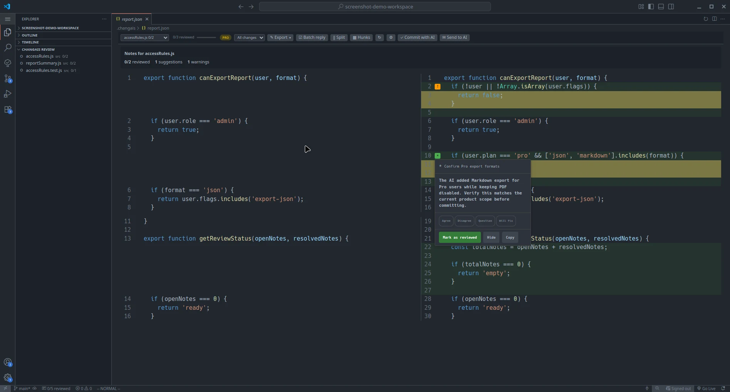Click the green suggestion marker on line 10

(438, 156)
